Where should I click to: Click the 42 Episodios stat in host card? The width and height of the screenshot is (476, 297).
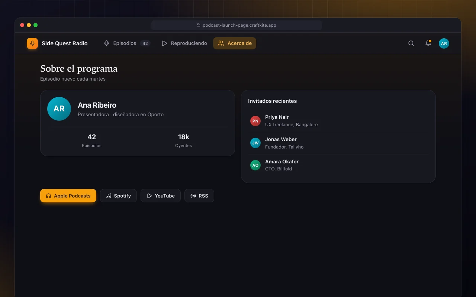point(91,141)
